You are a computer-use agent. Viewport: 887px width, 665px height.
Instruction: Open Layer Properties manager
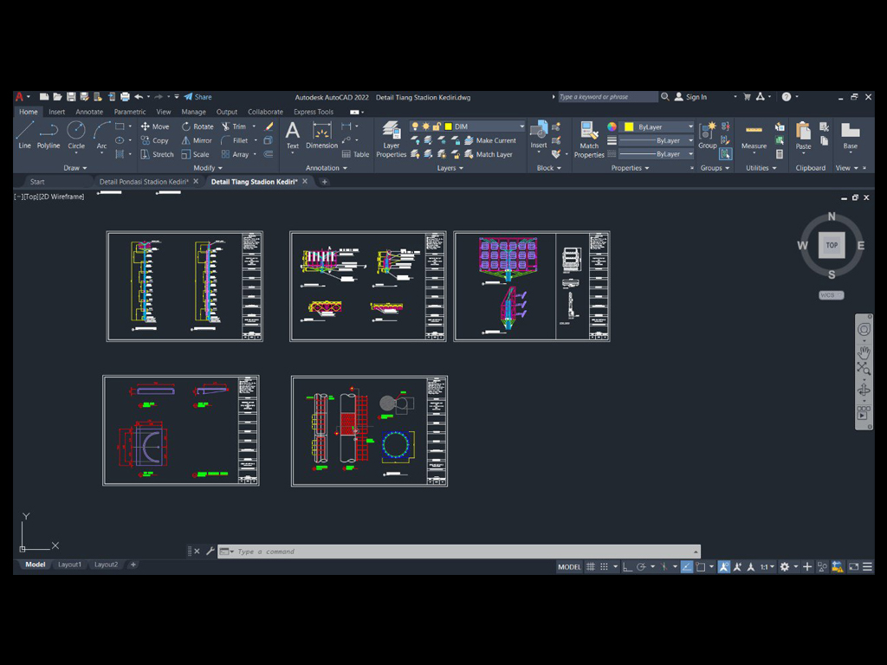[392, 139]
